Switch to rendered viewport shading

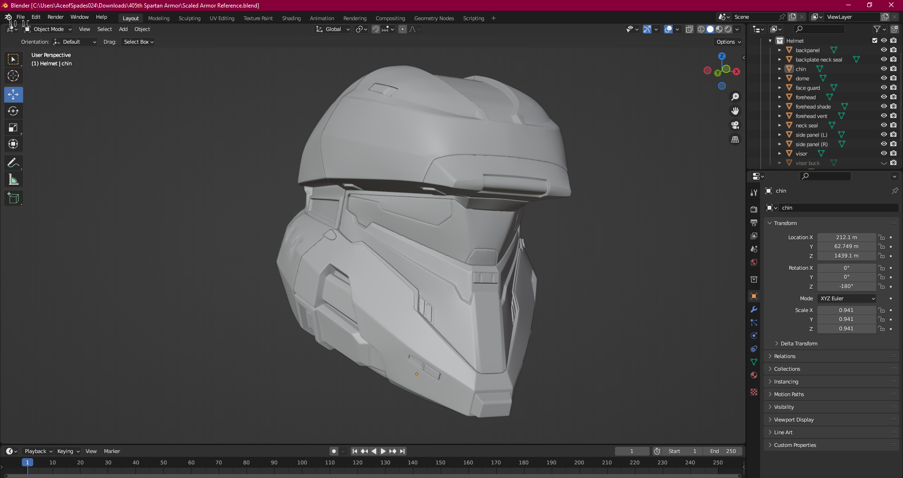(728, 29)
